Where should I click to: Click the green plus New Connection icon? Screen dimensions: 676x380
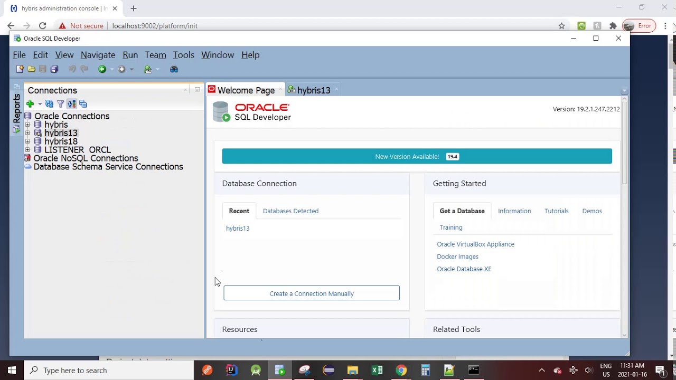pyautogui.click(x=30, y=104)
